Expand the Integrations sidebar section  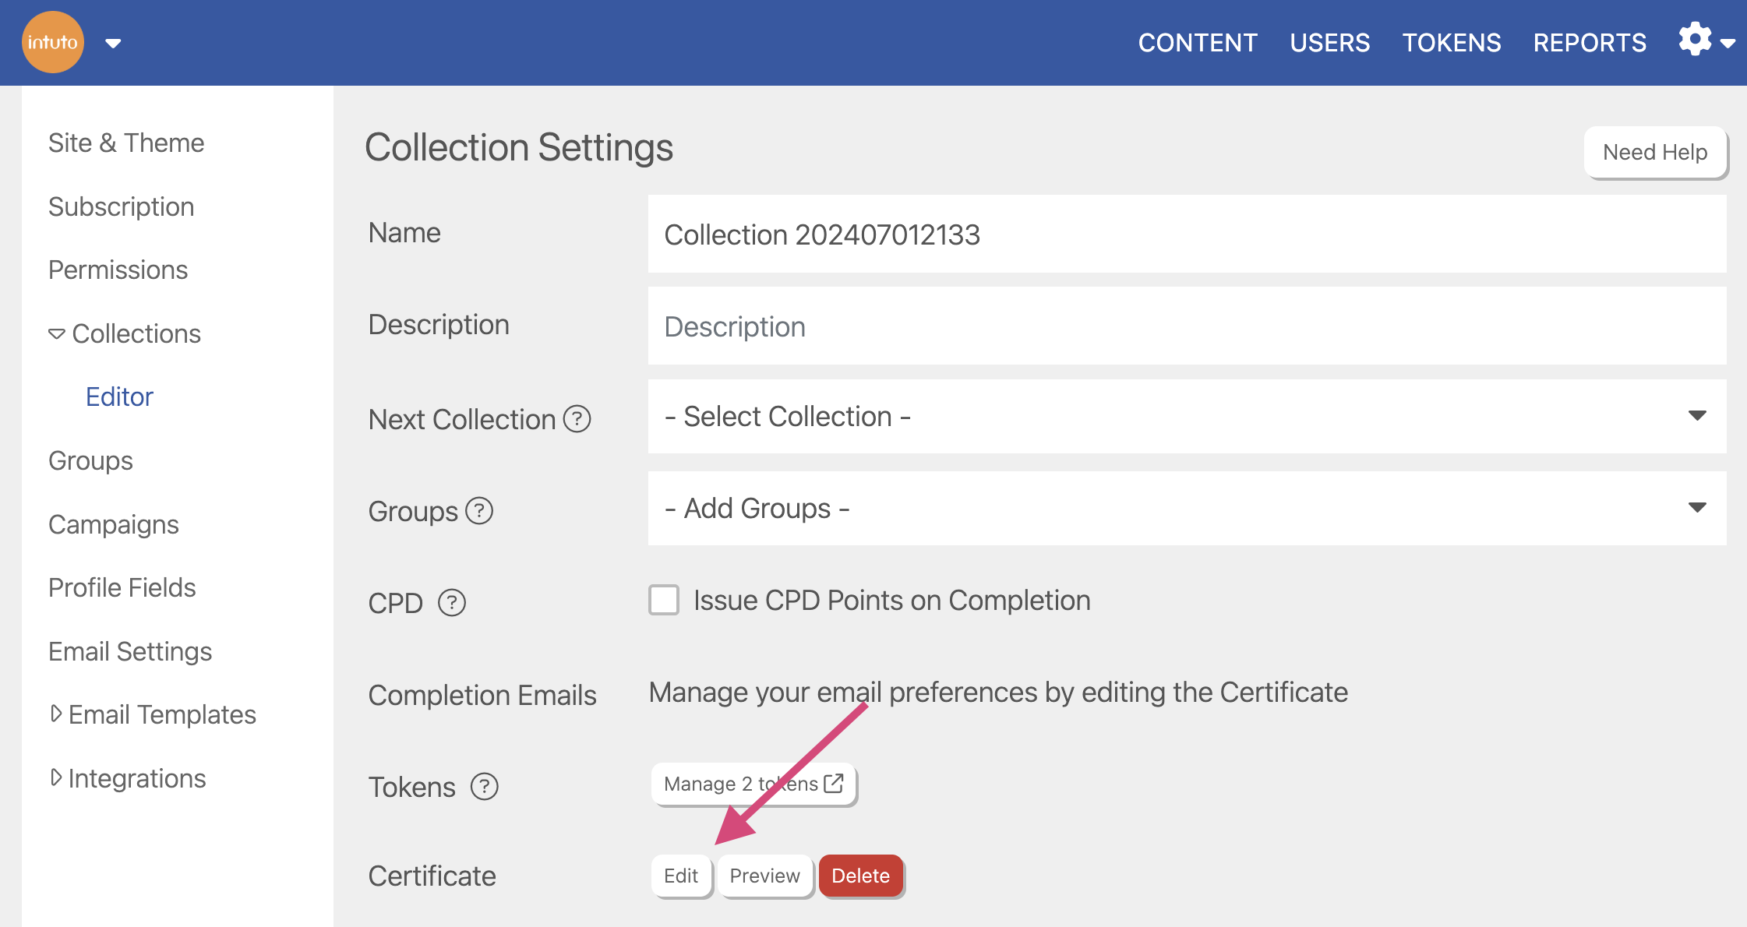55,777
